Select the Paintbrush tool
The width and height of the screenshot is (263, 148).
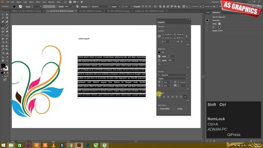(7, 28)
